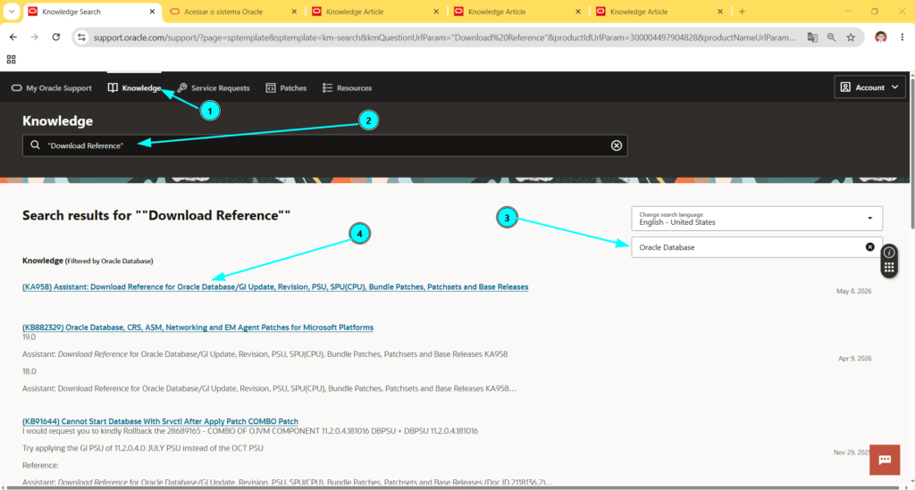Click the Knowledge book icon
915x490 pixels.
[x=113, y=88]
